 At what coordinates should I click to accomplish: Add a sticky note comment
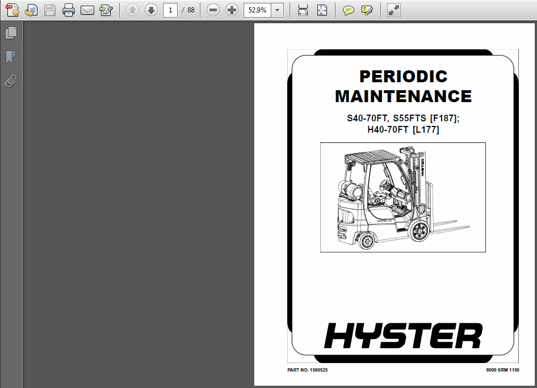coord(349,10)
